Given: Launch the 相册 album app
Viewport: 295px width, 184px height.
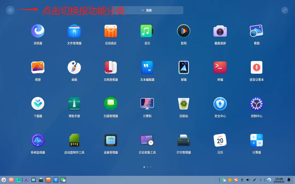Looking at the screenshot, I should [x=38, y=67].
